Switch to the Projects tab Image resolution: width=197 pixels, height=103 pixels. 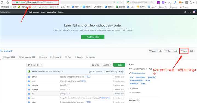pos(56,57)
